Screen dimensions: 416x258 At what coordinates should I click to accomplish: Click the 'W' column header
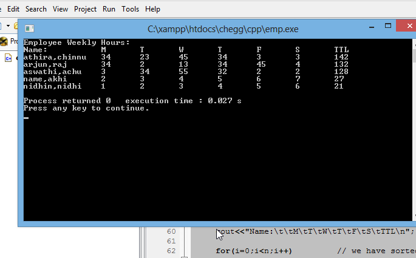tap(181, 50)
